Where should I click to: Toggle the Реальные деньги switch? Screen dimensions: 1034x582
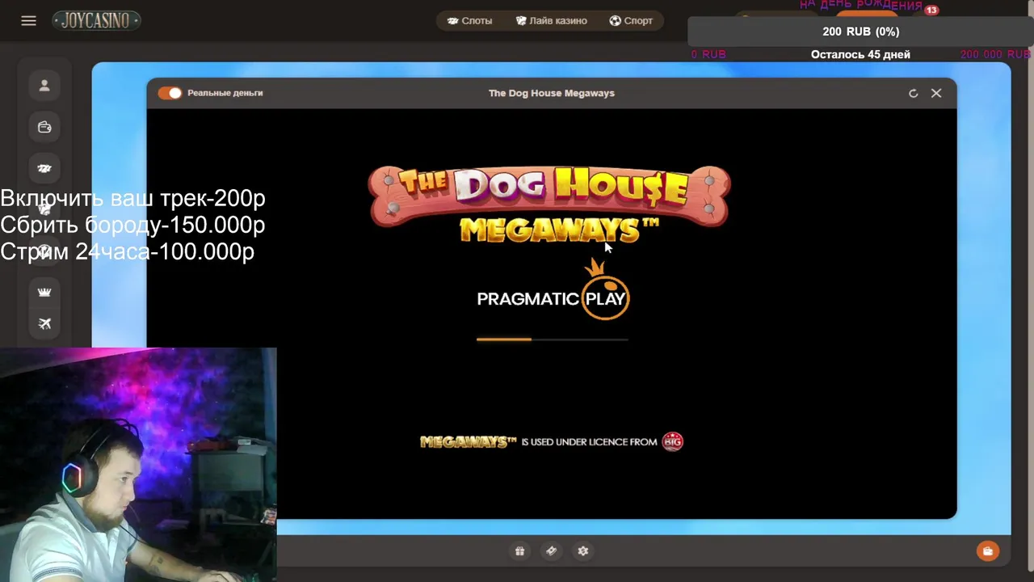[170, 93]
